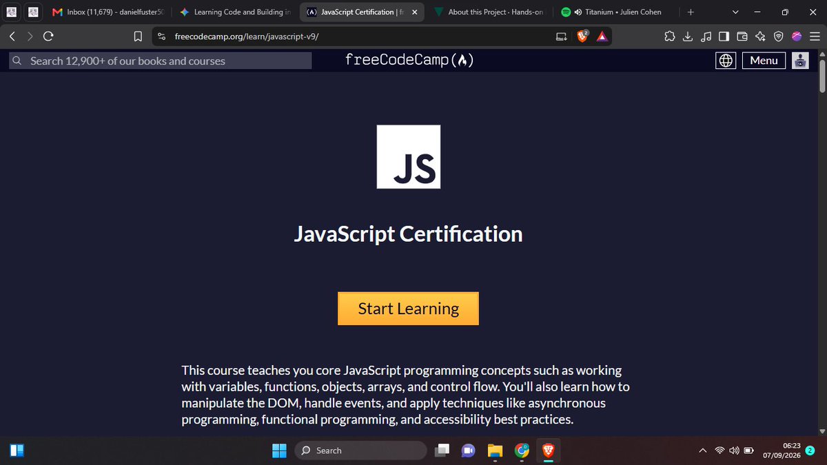The image size is (827, 465).
Task: Open Chrome from the taskbar
Action: click(x=522, y=451)
